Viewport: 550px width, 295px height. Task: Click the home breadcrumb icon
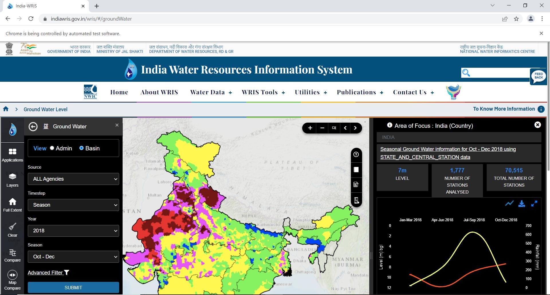[x=6, y=109]
